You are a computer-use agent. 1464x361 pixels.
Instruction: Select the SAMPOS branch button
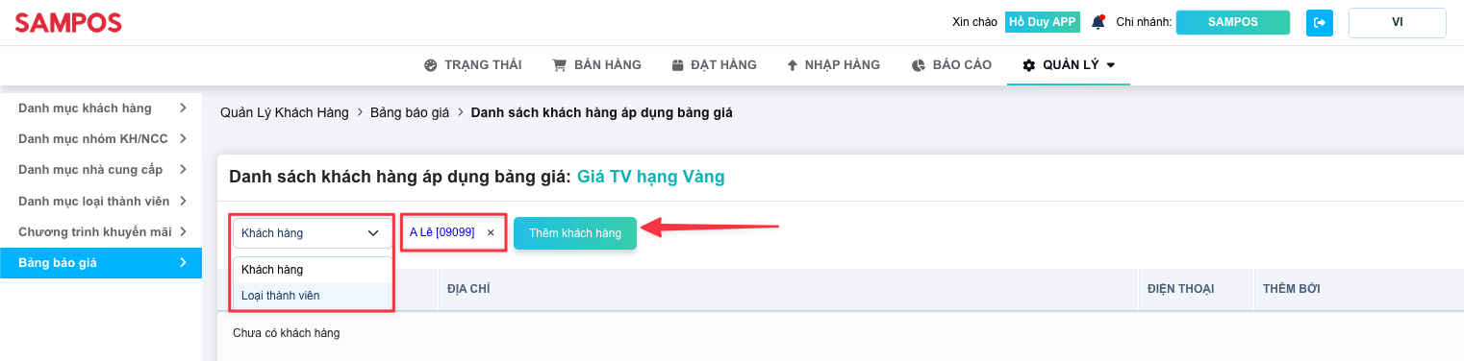tap(1233, 22)
